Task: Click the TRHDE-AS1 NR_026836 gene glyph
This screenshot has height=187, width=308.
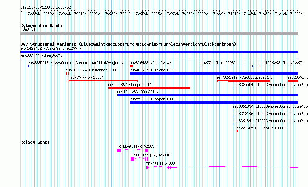Action: coord(139,159)
